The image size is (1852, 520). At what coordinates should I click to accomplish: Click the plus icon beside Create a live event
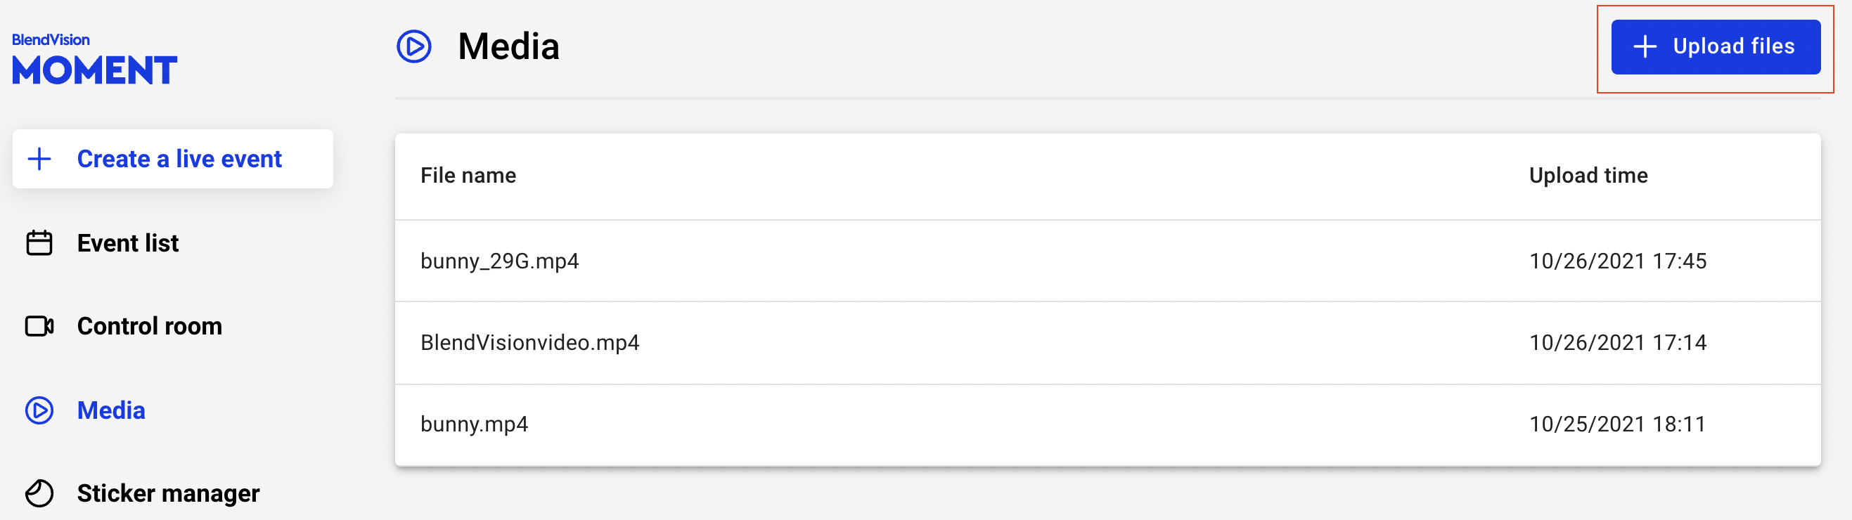[39, 159]
